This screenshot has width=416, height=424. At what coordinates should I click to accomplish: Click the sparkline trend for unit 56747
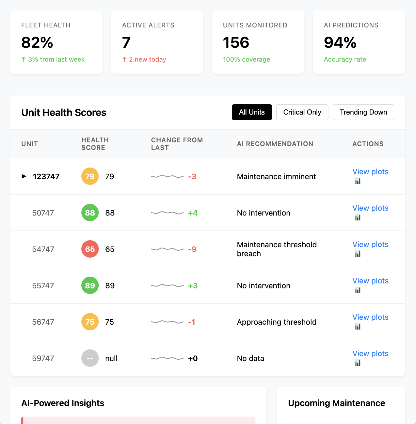pyautogui.click(x=167, y=322)
